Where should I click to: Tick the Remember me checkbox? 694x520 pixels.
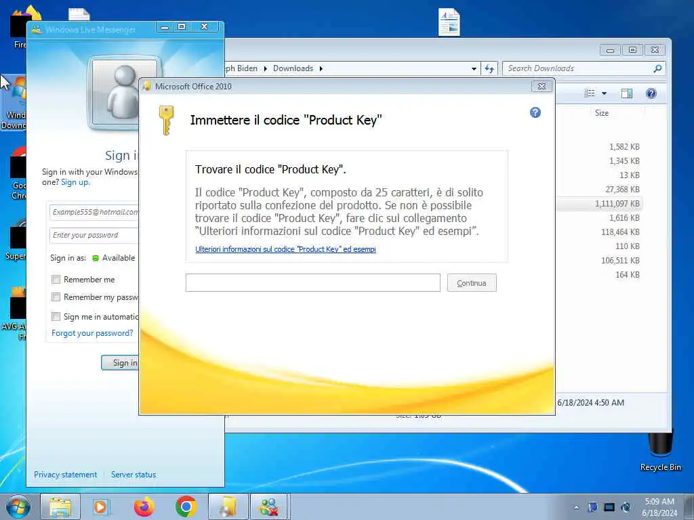[56, 280]
